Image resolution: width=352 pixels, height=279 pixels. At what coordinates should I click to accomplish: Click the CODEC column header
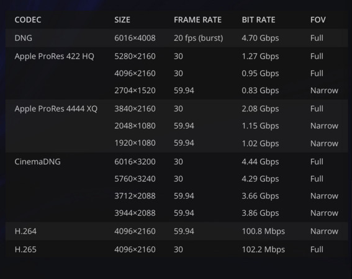(x=28, y=20)
